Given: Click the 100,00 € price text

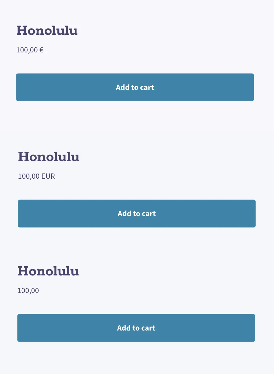Looking at the screenshot, I should pyautogui.click(x=30, y=50).
